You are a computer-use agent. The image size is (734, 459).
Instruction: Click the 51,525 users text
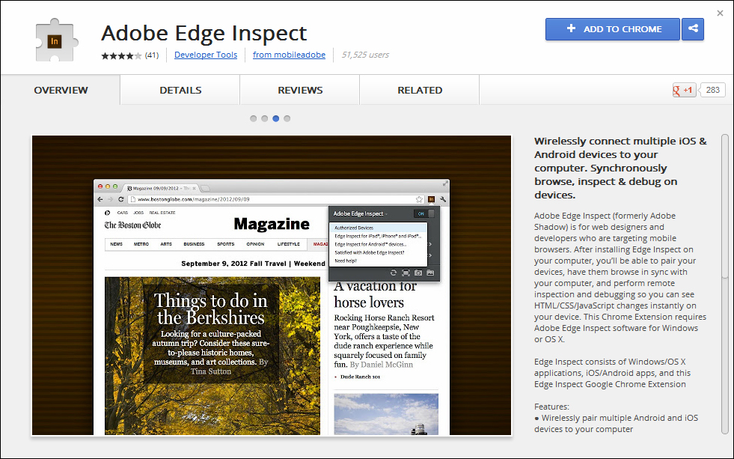coord(365,55)
